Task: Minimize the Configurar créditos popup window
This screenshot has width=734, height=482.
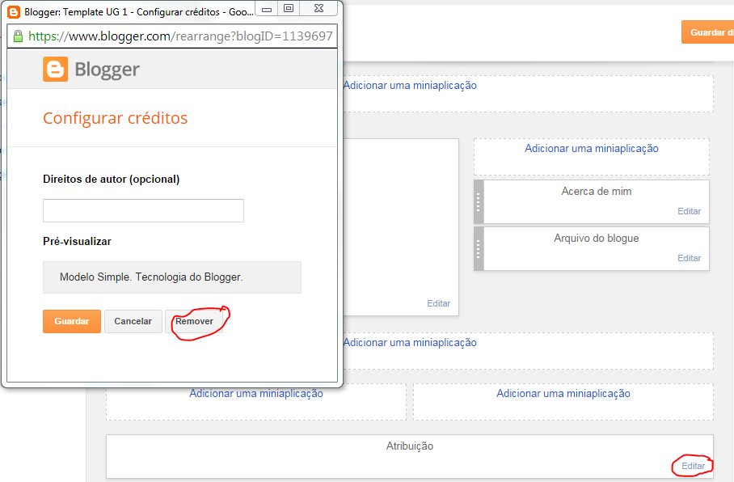Action: tap(266, 9)
